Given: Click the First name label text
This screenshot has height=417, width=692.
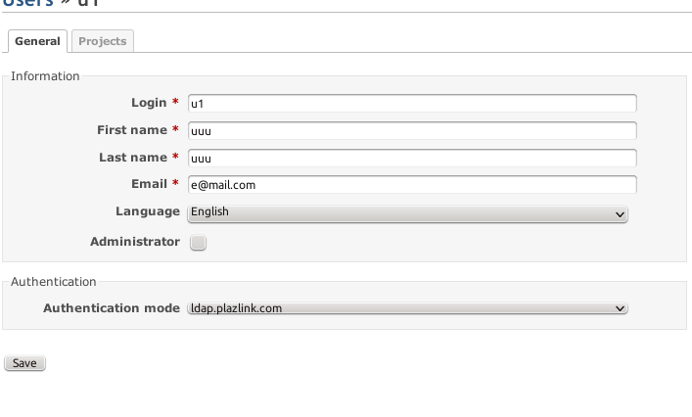Looking at the screenshot, I should click(x=132, y=130).
